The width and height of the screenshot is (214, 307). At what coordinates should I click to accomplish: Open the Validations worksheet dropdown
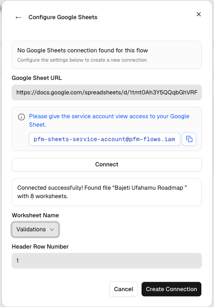coord(35,229)
